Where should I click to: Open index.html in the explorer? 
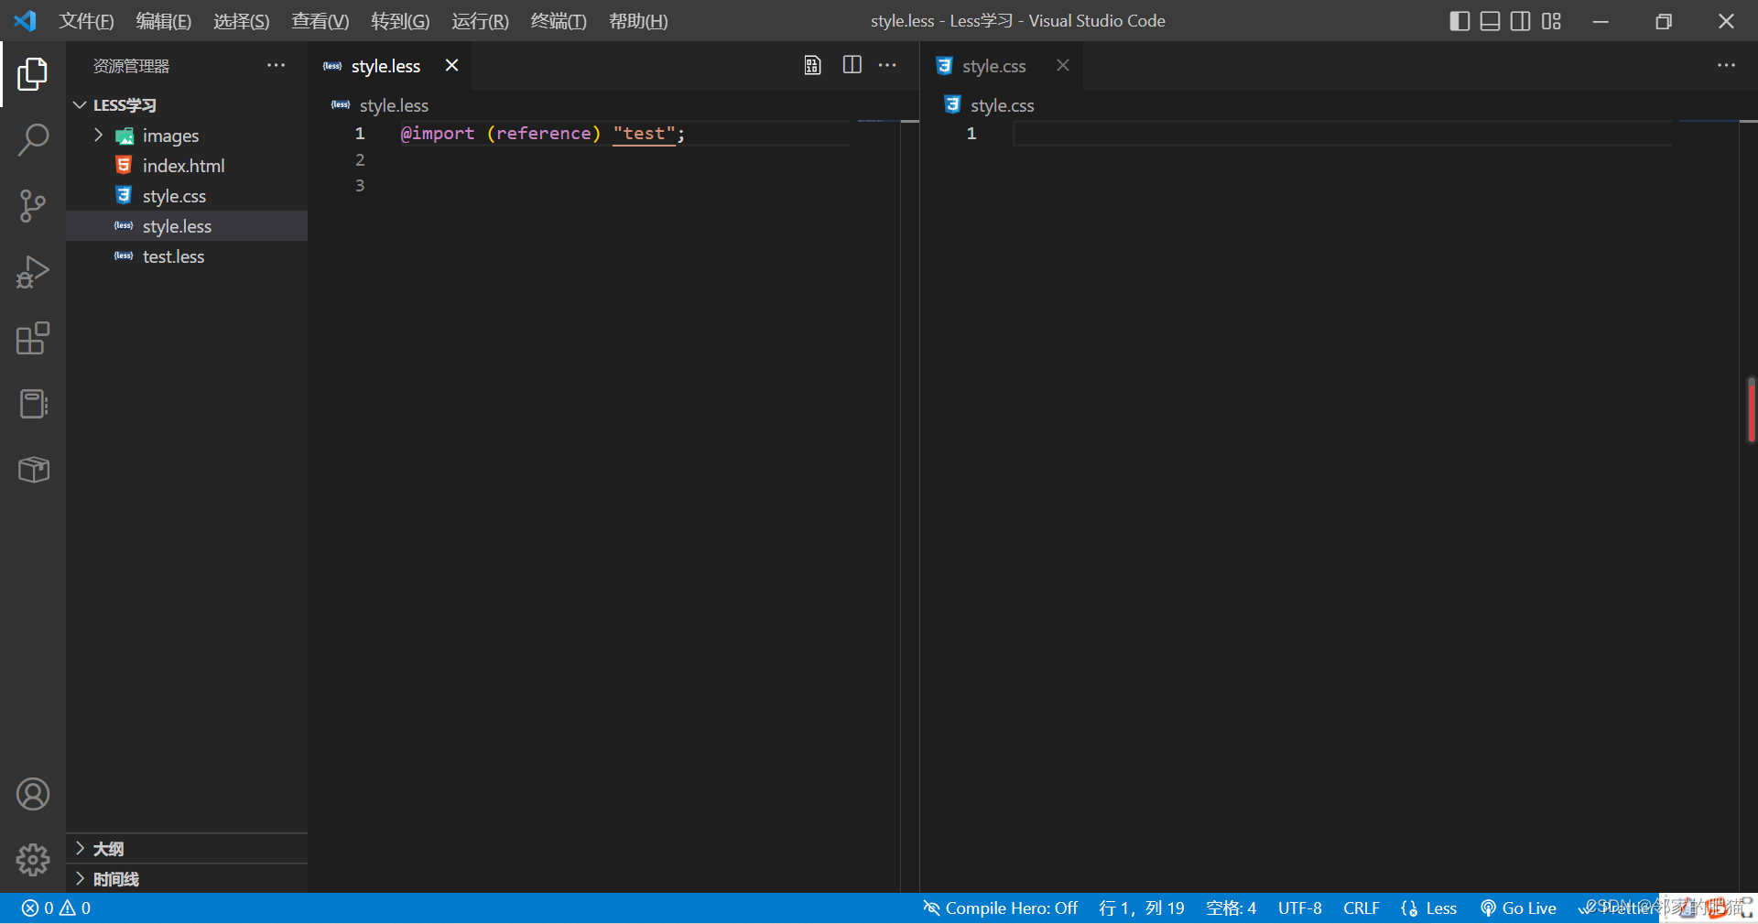(187, 166)
